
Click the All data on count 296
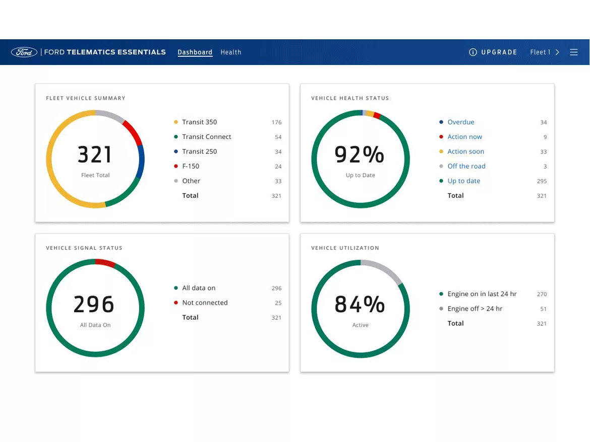(x=276, y=288)
